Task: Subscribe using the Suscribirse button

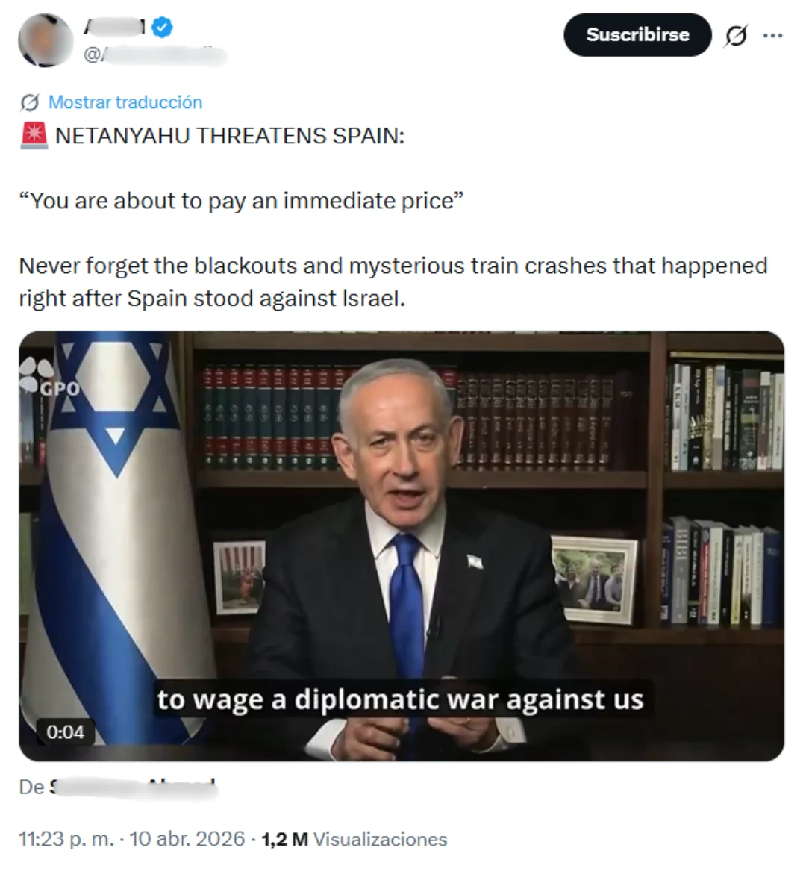Action: click(637, 34)
